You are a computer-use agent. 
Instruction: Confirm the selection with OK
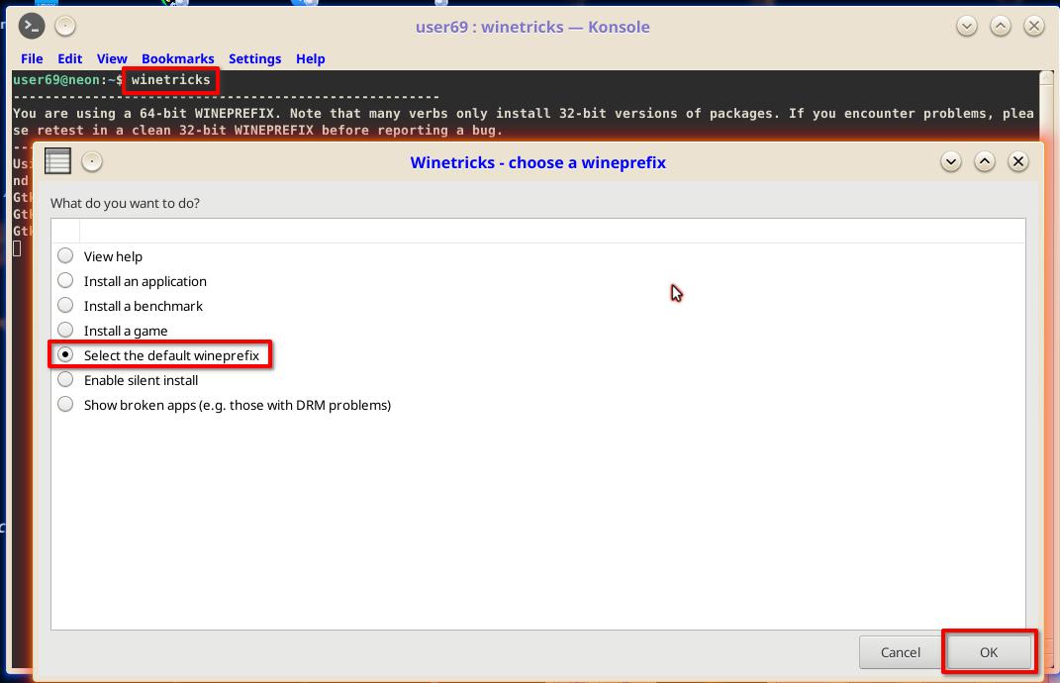(989, 652)
